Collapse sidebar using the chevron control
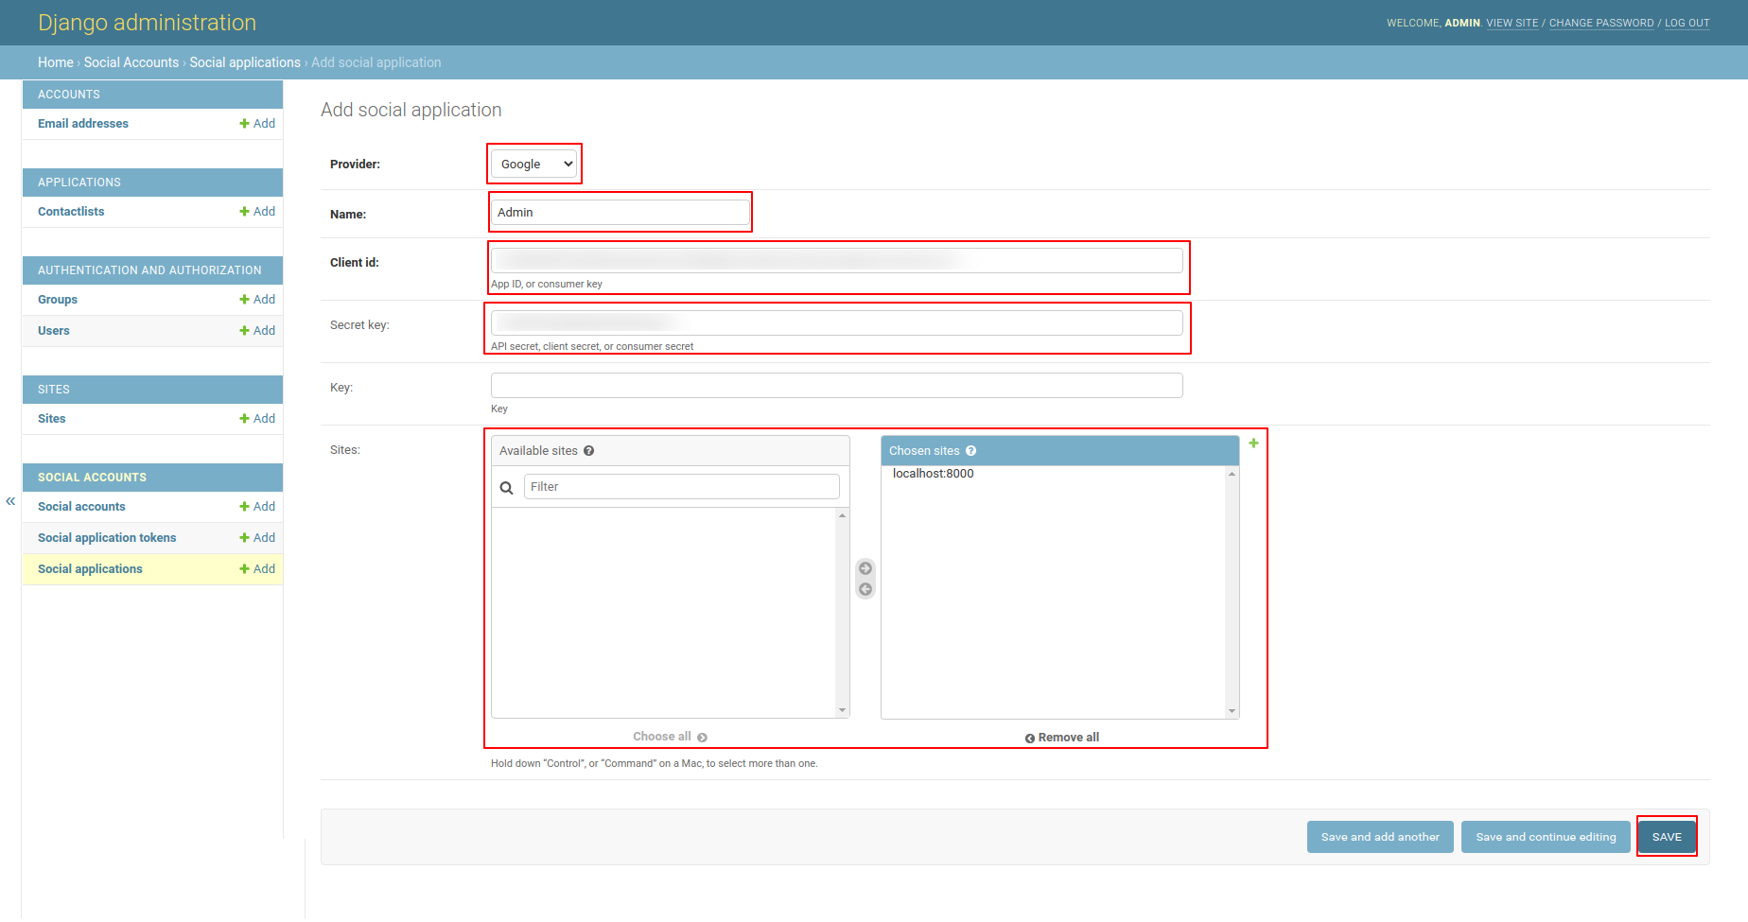This screenshot has height=922, width=1748. 10,501
